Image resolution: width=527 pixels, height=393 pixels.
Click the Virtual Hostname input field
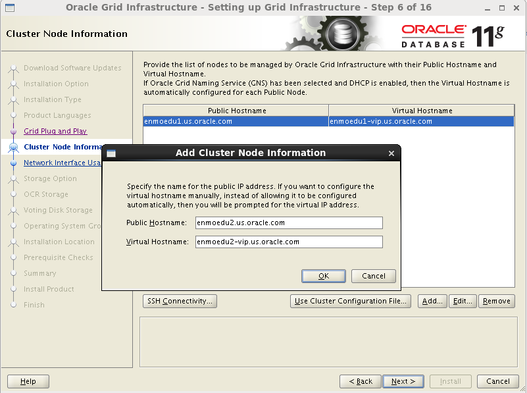[289, 242]
